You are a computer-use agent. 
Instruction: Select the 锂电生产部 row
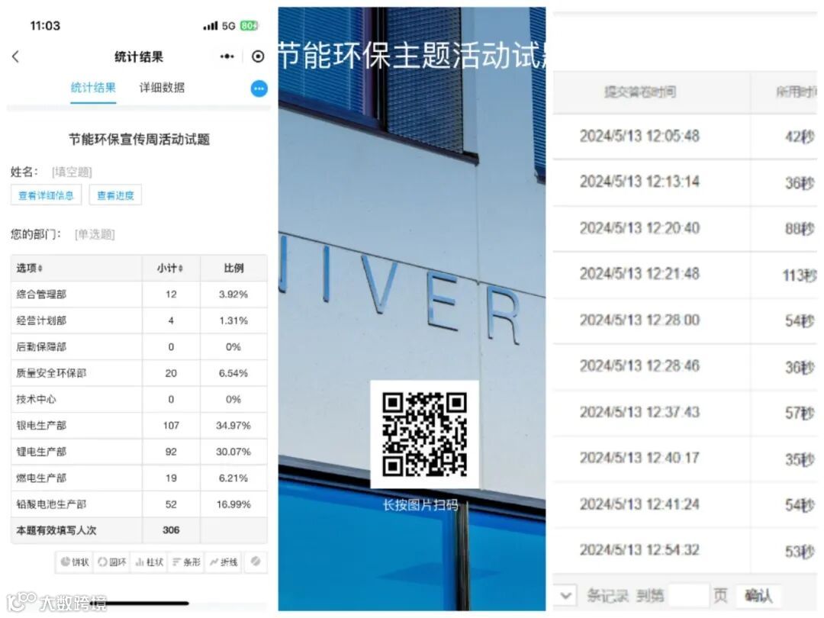point(140,452)
